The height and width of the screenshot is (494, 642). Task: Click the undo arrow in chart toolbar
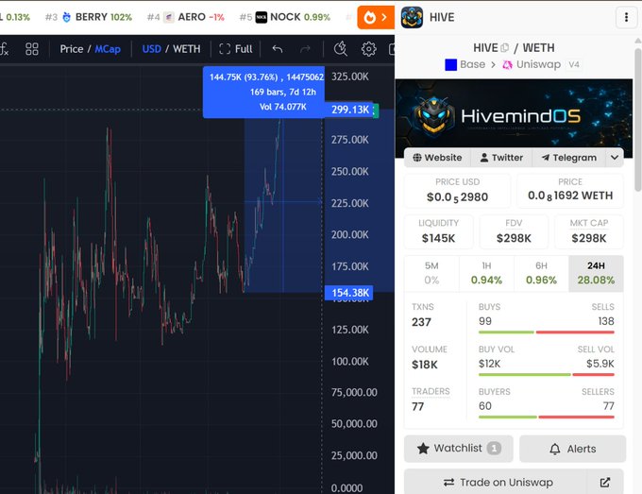278,49
